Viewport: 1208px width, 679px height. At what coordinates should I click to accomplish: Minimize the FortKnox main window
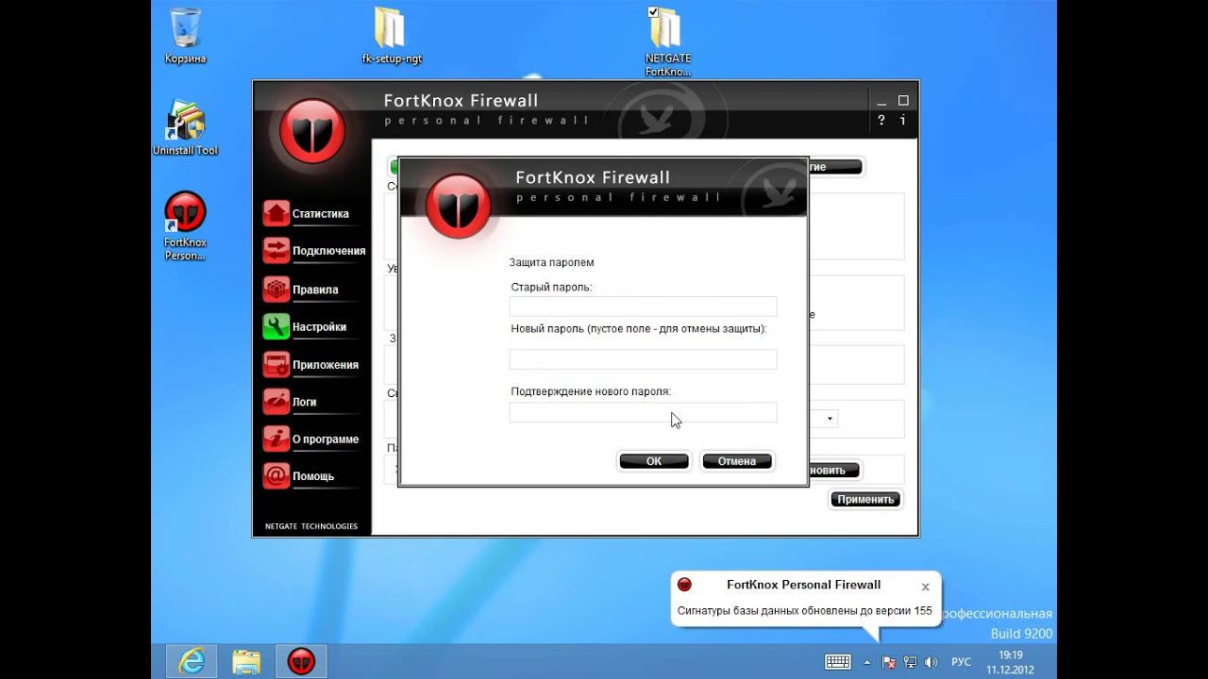click(x=881, y=100)
